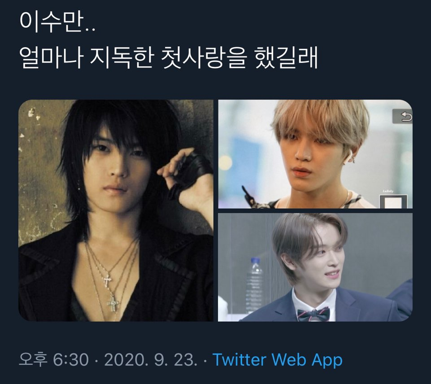Click the 2020. 9. 23. date
431x384 pixels.
click(151, 359)
